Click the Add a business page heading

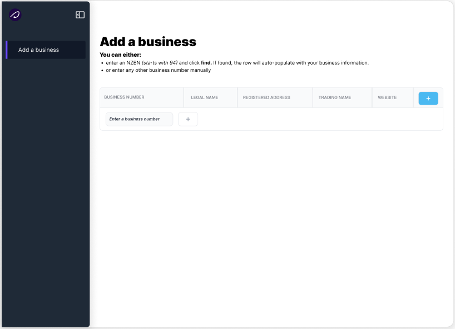tap(148, 42)
